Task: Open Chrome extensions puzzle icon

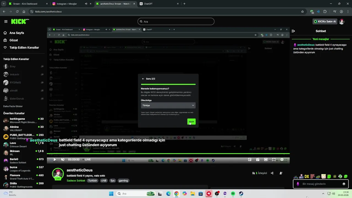Action: 325,12
